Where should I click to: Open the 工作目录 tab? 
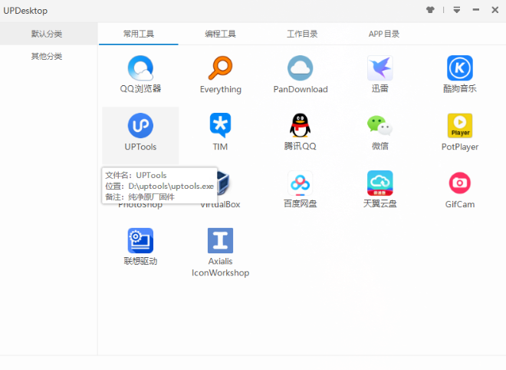tap(302, 34)
